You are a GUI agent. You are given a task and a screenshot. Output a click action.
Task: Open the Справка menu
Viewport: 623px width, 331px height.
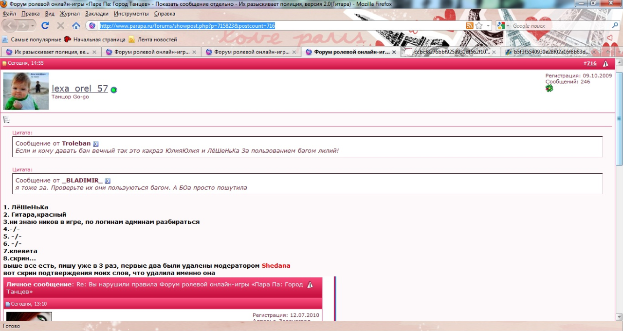pos(165,14)
